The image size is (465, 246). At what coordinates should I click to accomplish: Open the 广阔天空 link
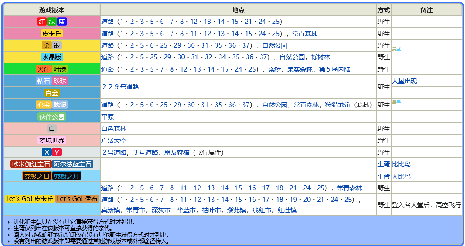point(114,140)
